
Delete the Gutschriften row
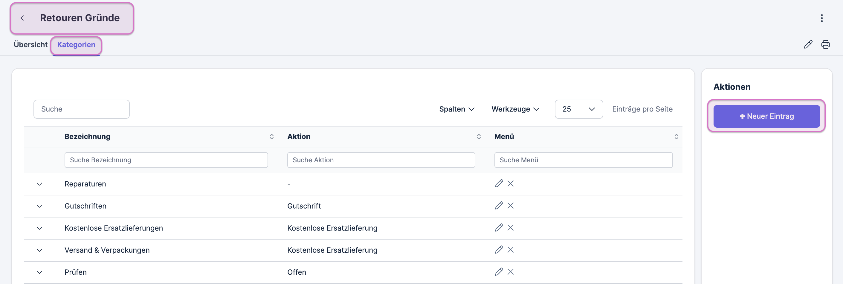(511, 206)
